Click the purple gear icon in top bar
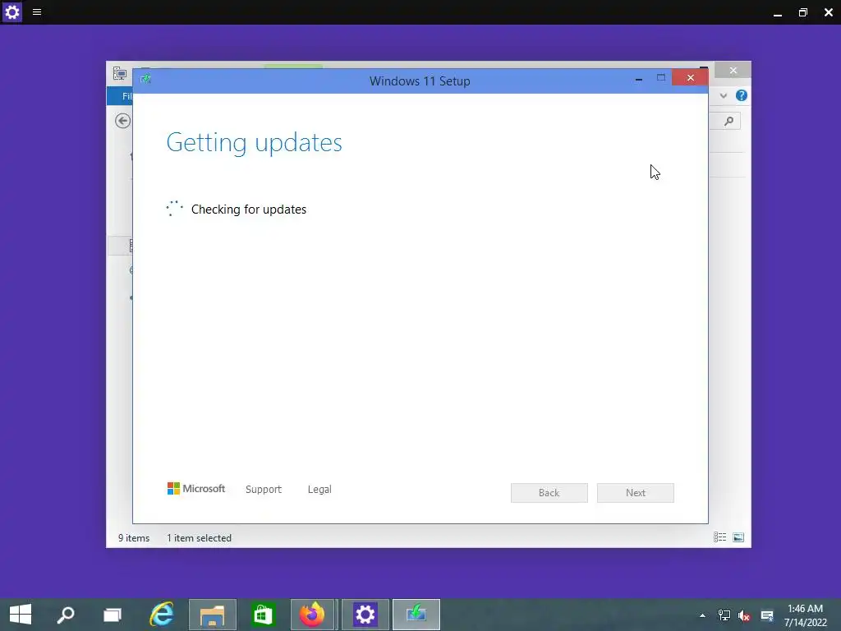The height and width of the screenshot is (631, 841). pos(11,12)
